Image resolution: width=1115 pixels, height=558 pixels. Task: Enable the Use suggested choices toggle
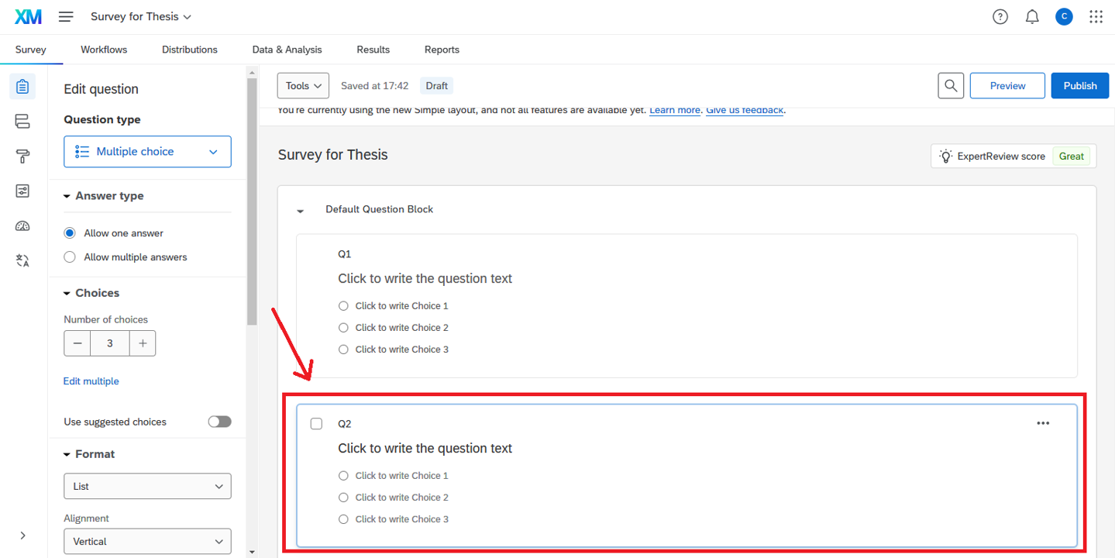[219, 422]
